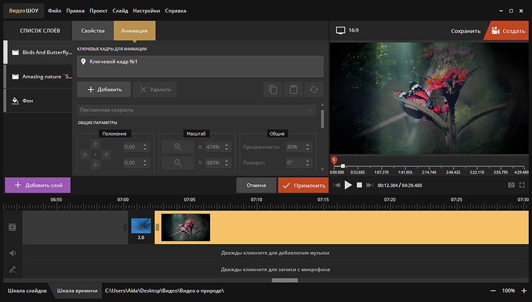Jump to previous frame button
532x302 pixels.
point(337,185)
